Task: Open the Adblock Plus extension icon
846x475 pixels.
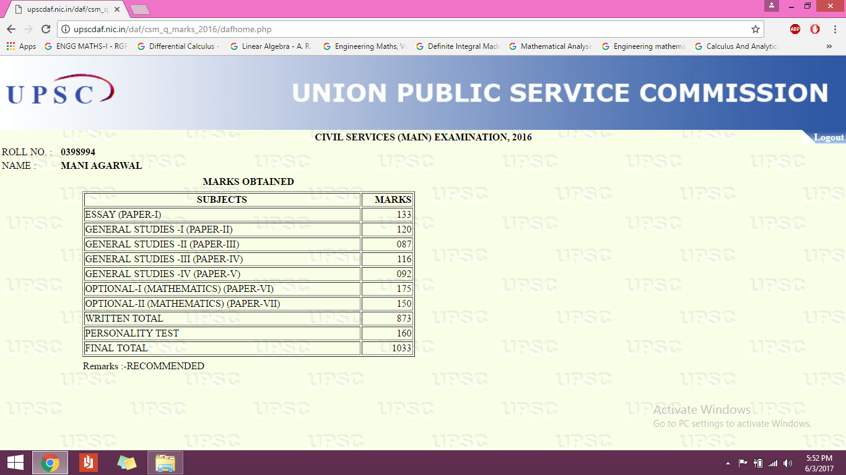Action: point(795,29)
